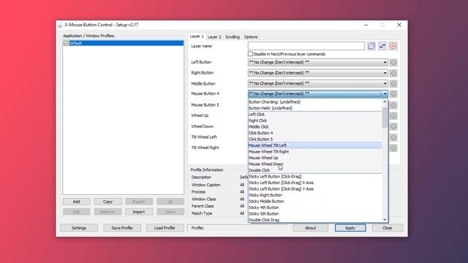Click the Import button

pyautogui.click(x=139, y=212)
